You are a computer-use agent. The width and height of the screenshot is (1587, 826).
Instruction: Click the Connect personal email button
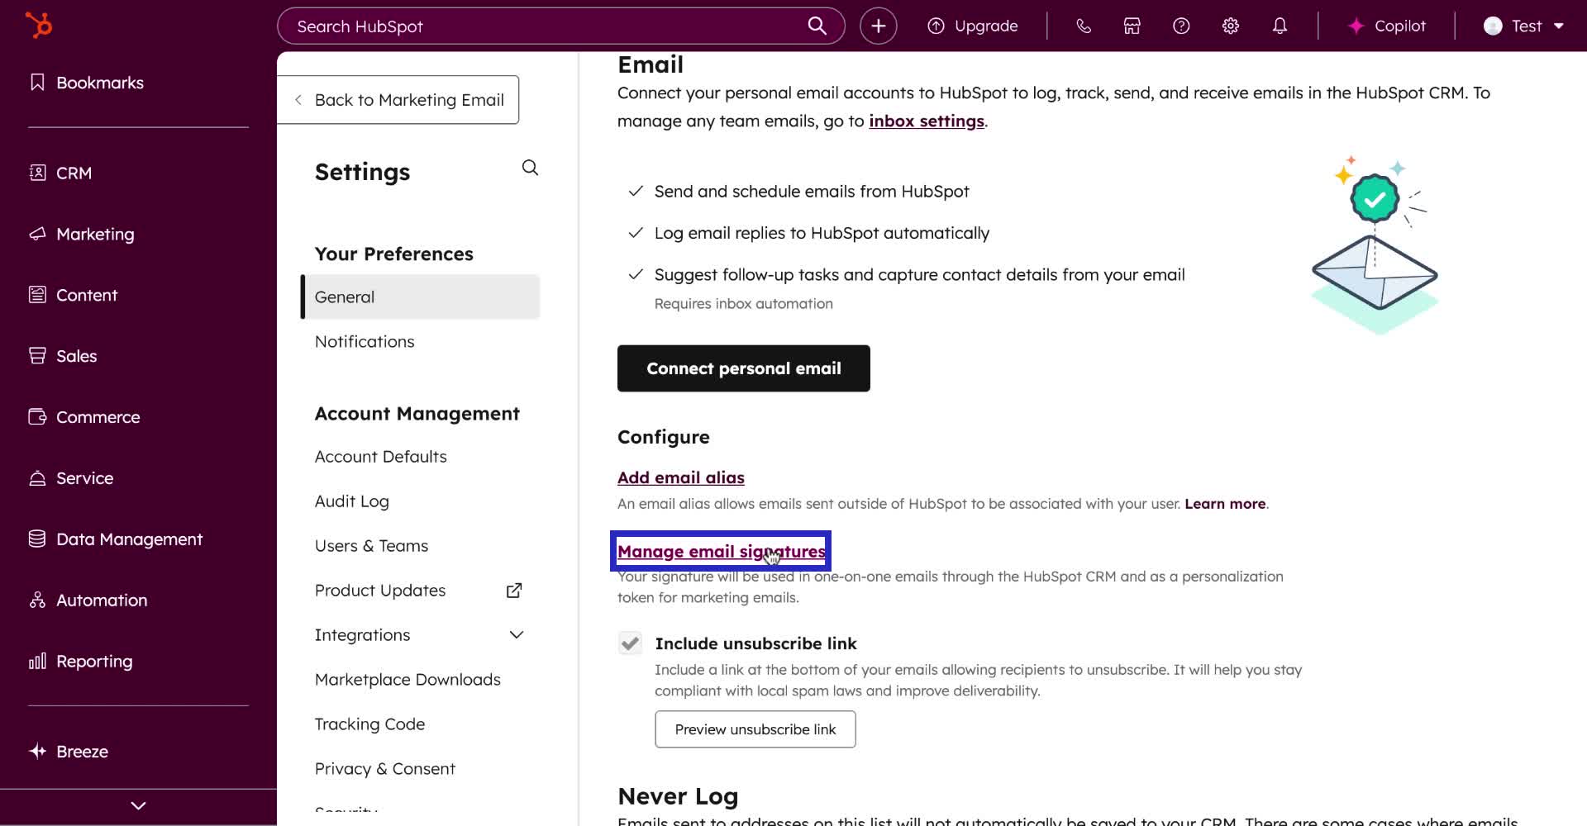coord(742,368)
